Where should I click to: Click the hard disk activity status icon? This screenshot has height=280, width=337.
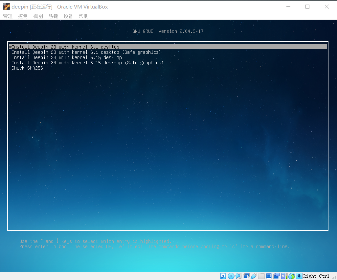coord(223,276)
